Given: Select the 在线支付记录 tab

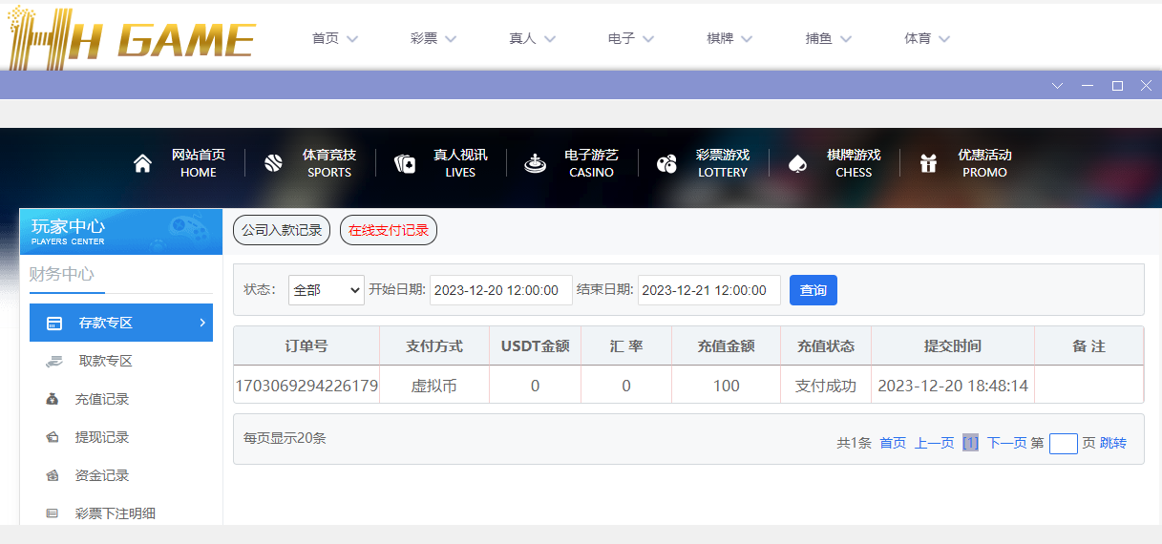Looking at the screenshot, I should tap(388, 230).
